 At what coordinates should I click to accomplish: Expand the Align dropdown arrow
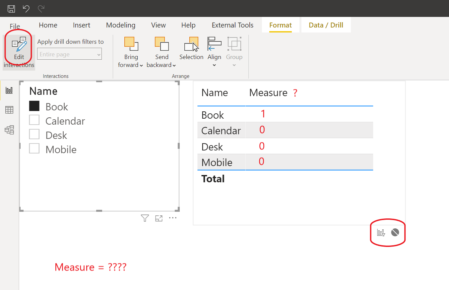click(x=214, y=65)
